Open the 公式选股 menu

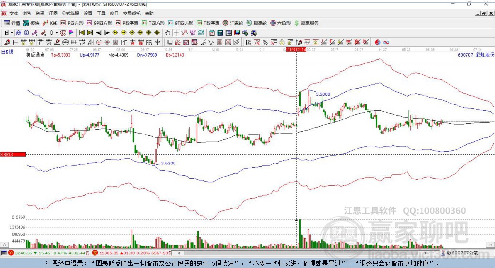[x=71, y=13]
